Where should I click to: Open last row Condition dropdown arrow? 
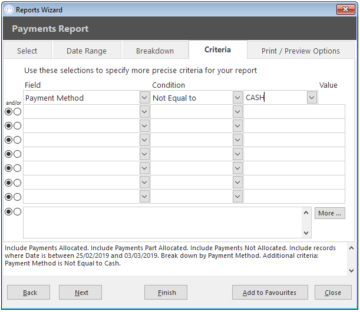pos(237,197)
